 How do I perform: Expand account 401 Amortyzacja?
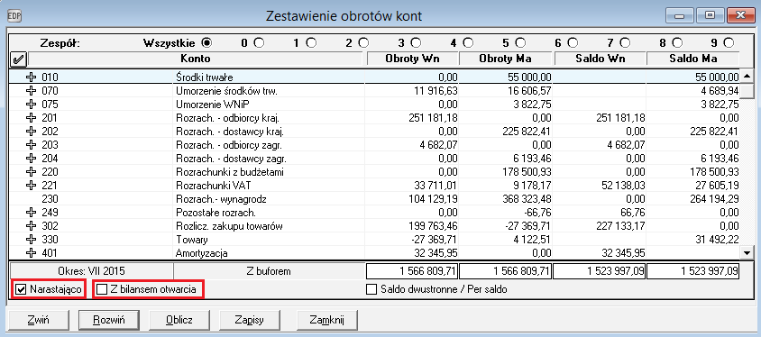32,252
